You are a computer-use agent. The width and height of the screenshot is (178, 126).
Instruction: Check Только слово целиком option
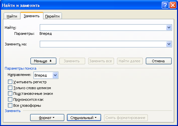pyautogui.click(x=10, y=88)
